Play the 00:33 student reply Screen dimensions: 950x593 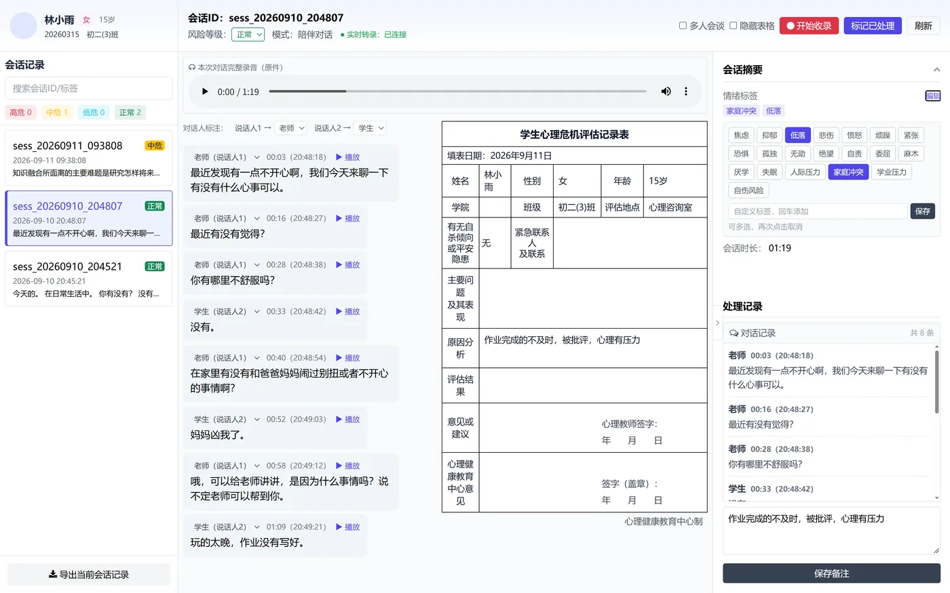coord(348,312)
